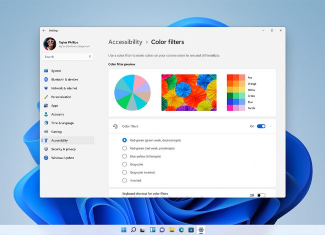Viewport: 325px width, 235px height.
Task: Go to Personalization settings
Action: click(68, 97)
